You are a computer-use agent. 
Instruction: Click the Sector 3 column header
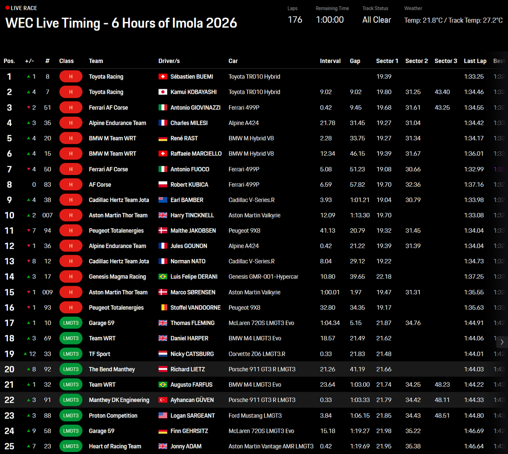point(446,61)
